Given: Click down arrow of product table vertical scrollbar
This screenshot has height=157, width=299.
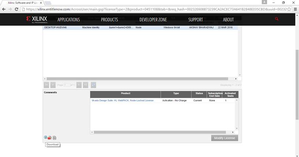Looking at the screenshot, I should (x=237, y=129).
